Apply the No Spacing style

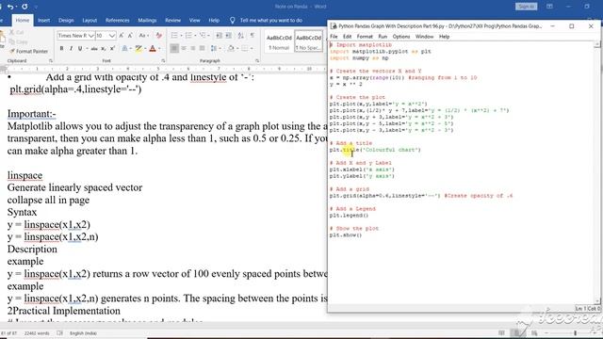point(308,41)
